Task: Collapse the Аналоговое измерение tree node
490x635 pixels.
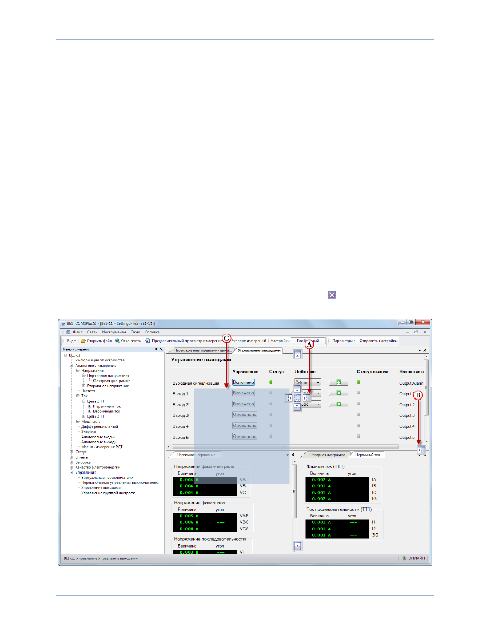Action: coord(72,366)
